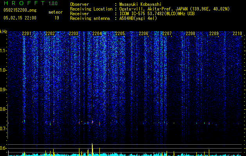
Task: Click the 2208 time marker
Action: pos(190,34)
